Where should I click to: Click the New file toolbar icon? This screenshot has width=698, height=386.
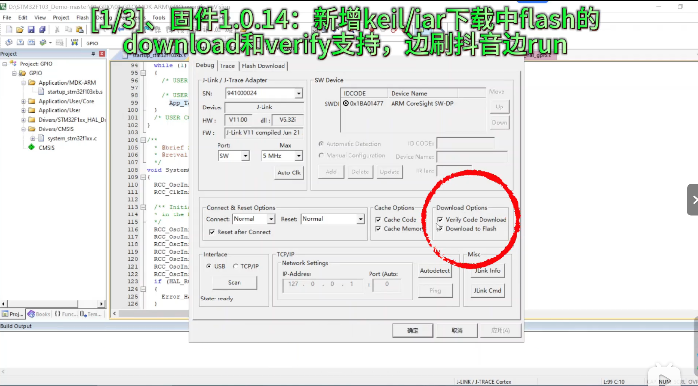[9, 30]
